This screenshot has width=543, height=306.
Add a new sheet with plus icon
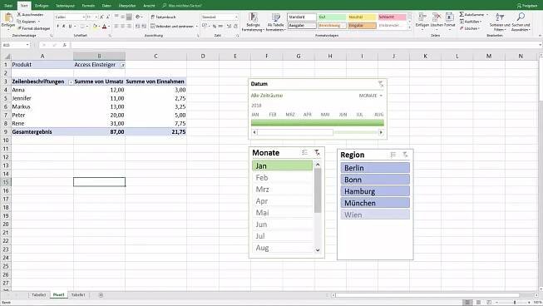pyautogui.click(x=101, y=295)
